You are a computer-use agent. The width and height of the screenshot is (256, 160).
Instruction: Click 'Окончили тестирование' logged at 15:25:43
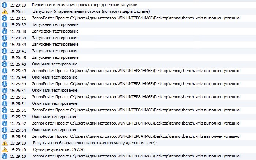[55, 64]
